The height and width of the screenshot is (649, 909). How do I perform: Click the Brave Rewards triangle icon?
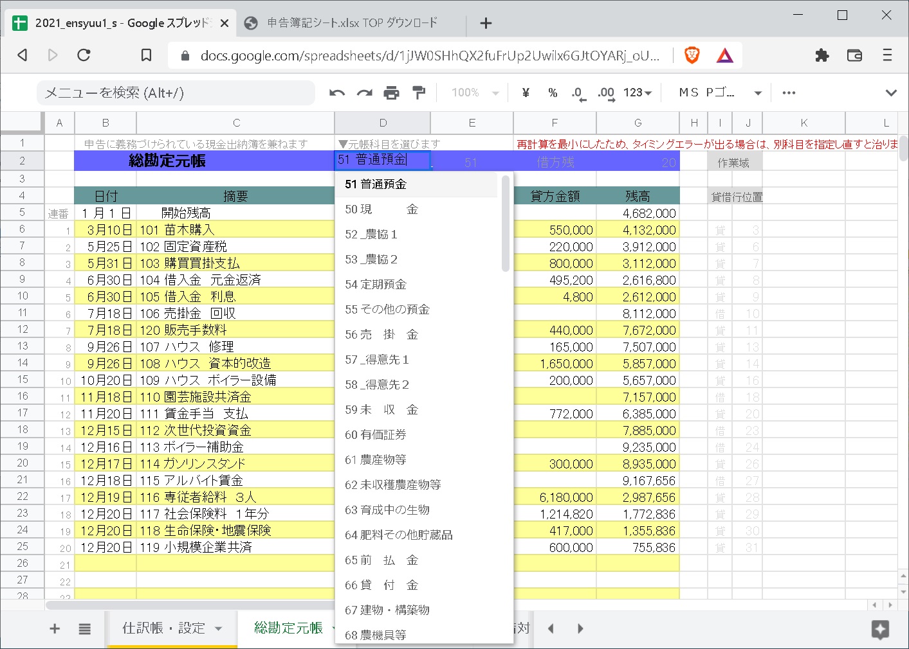pyautogui.click(x=725, y=55)
